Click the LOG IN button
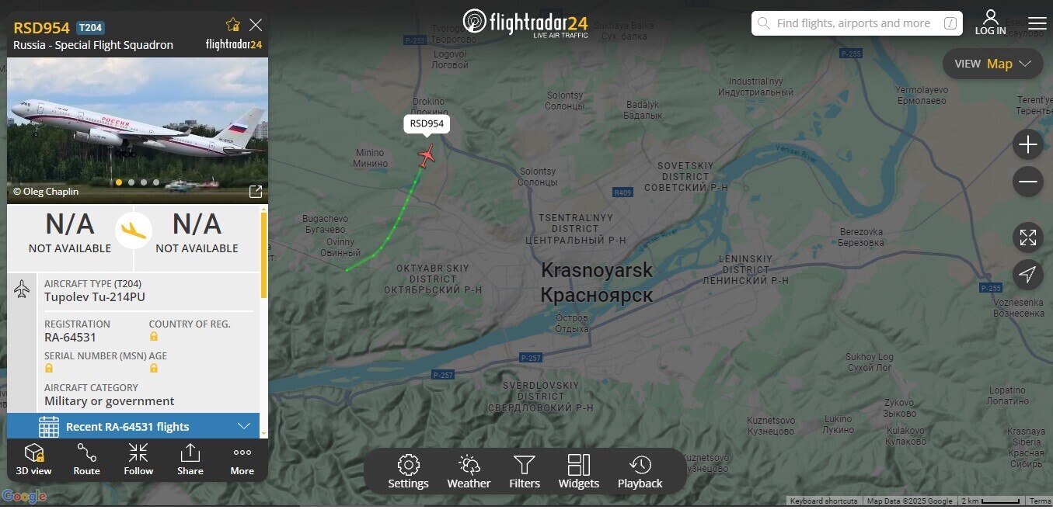 [990, 23]
